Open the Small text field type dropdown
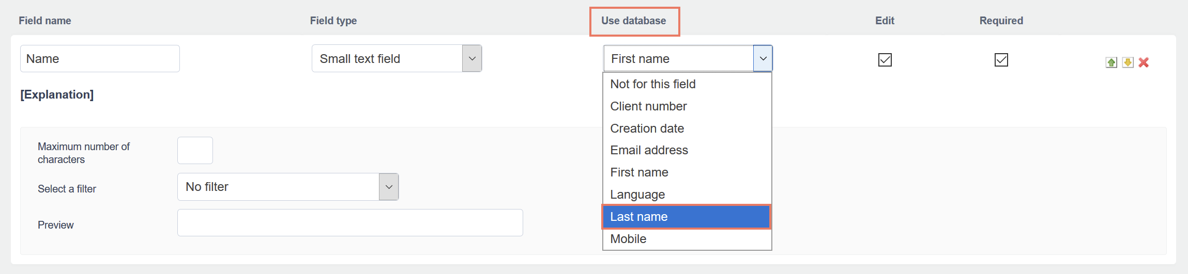 coord(471,58)
